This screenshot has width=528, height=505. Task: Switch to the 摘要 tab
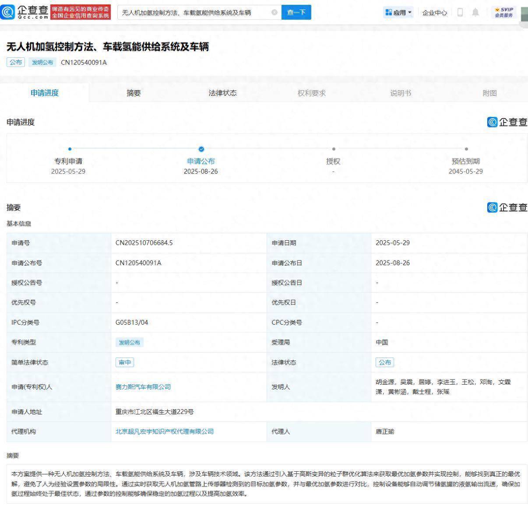pos(134,93)
